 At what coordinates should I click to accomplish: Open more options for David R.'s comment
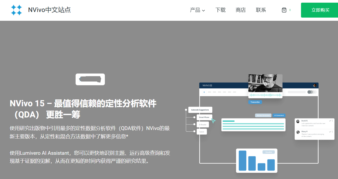coord(332,121)
